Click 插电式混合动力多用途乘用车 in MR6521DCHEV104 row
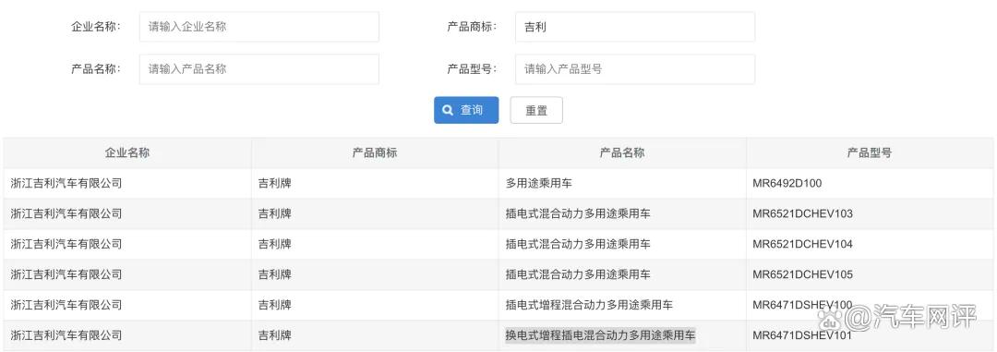 point(578,244)
